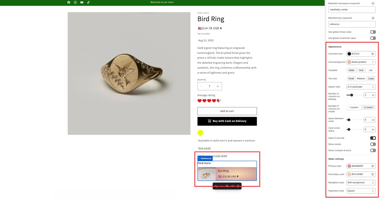Open the TikTok social icon
This screenshot has width=380, height=198.
(x=88, y=3)
